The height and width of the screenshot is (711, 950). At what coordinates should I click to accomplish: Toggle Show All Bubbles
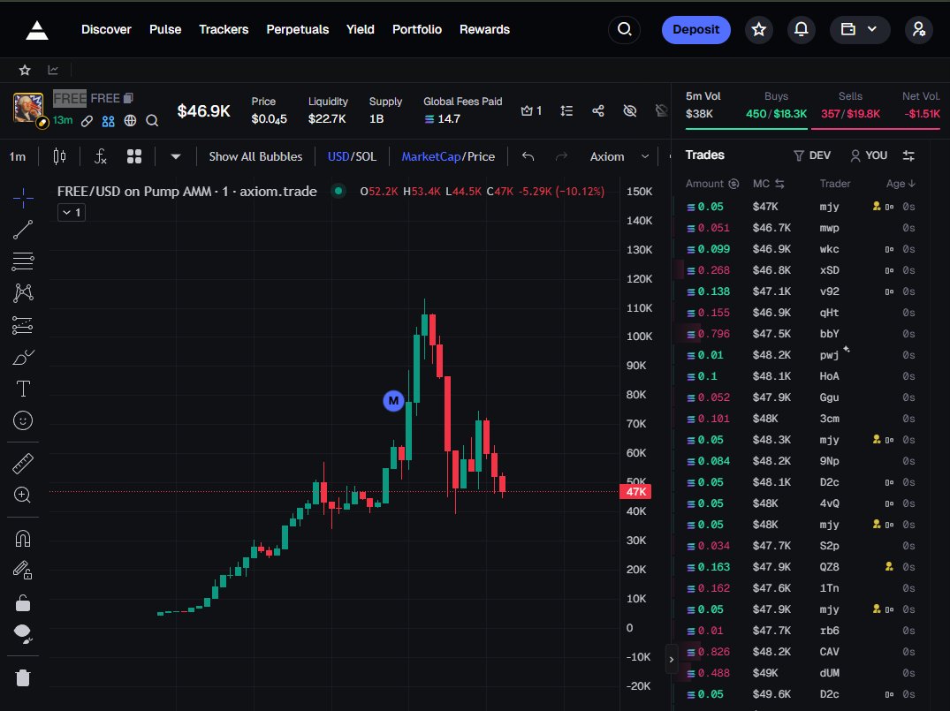255,157
